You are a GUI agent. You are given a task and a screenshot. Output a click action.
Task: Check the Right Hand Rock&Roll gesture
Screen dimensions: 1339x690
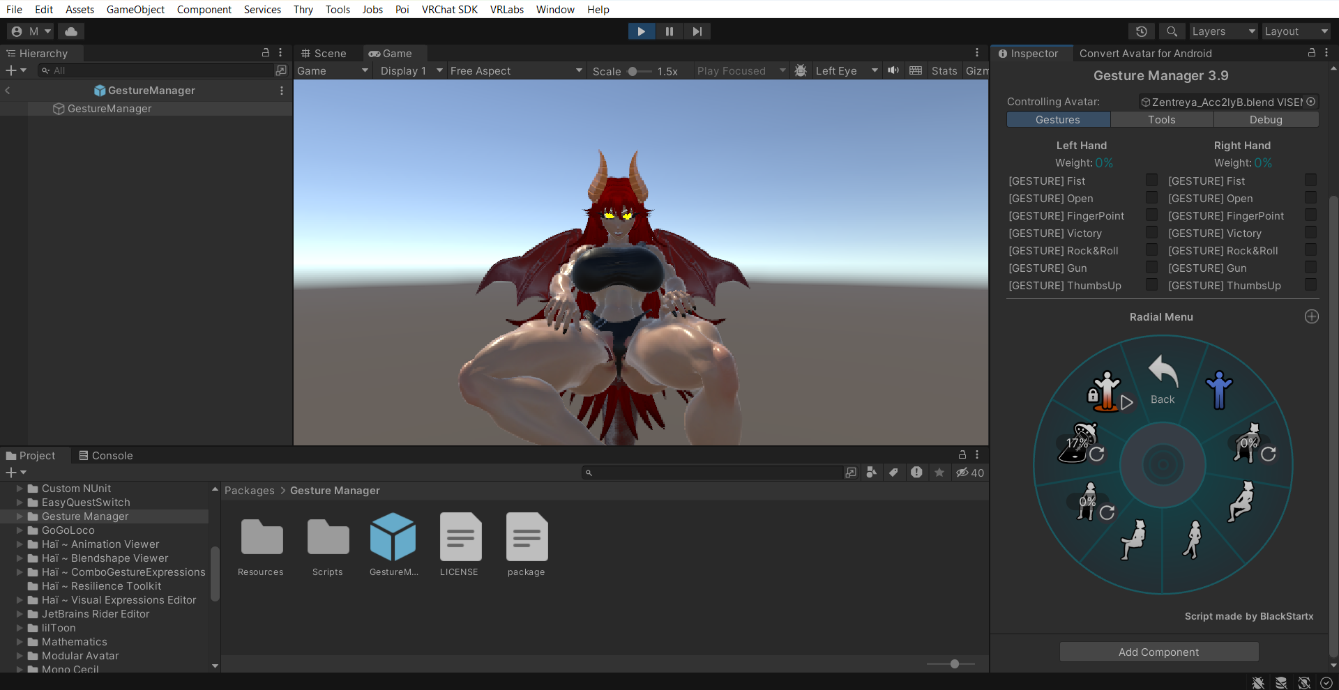pos(1310,250)
